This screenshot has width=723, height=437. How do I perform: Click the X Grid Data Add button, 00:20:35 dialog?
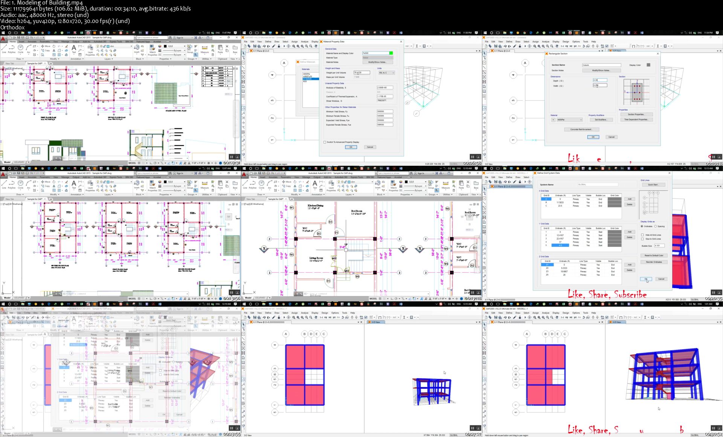630,199
